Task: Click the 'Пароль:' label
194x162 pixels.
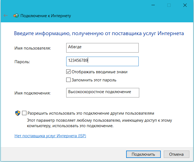Action: 22,62
